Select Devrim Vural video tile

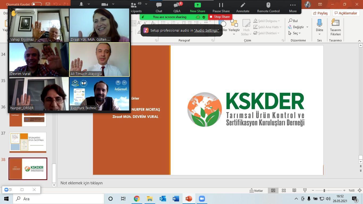[x=39, y=59]
